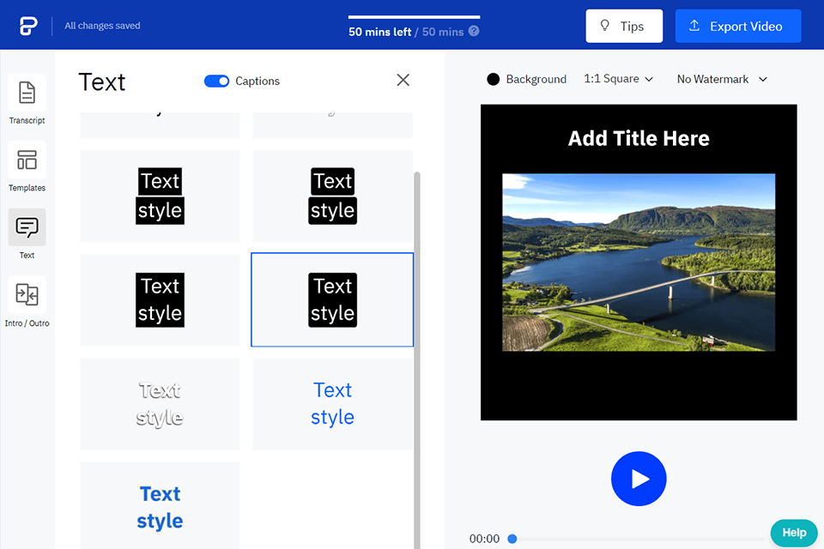
Task: Click the text styles panel scrollbar
Action: [x=417, y=360]
